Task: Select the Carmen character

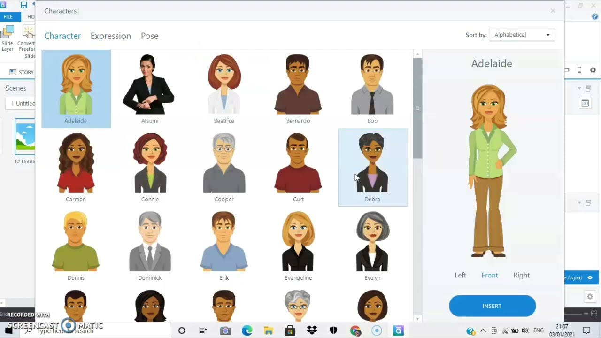Action: click(76, 168)
